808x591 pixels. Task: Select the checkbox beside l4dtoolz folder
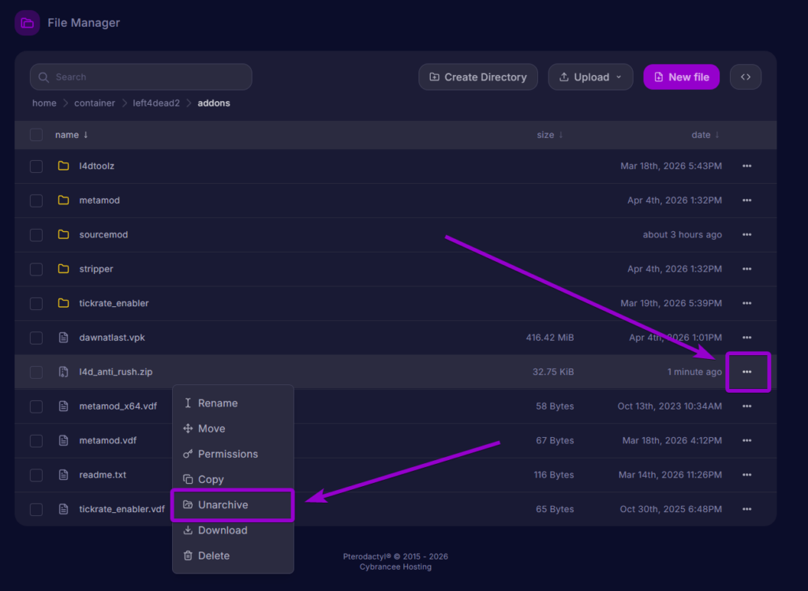coord(36,166)
